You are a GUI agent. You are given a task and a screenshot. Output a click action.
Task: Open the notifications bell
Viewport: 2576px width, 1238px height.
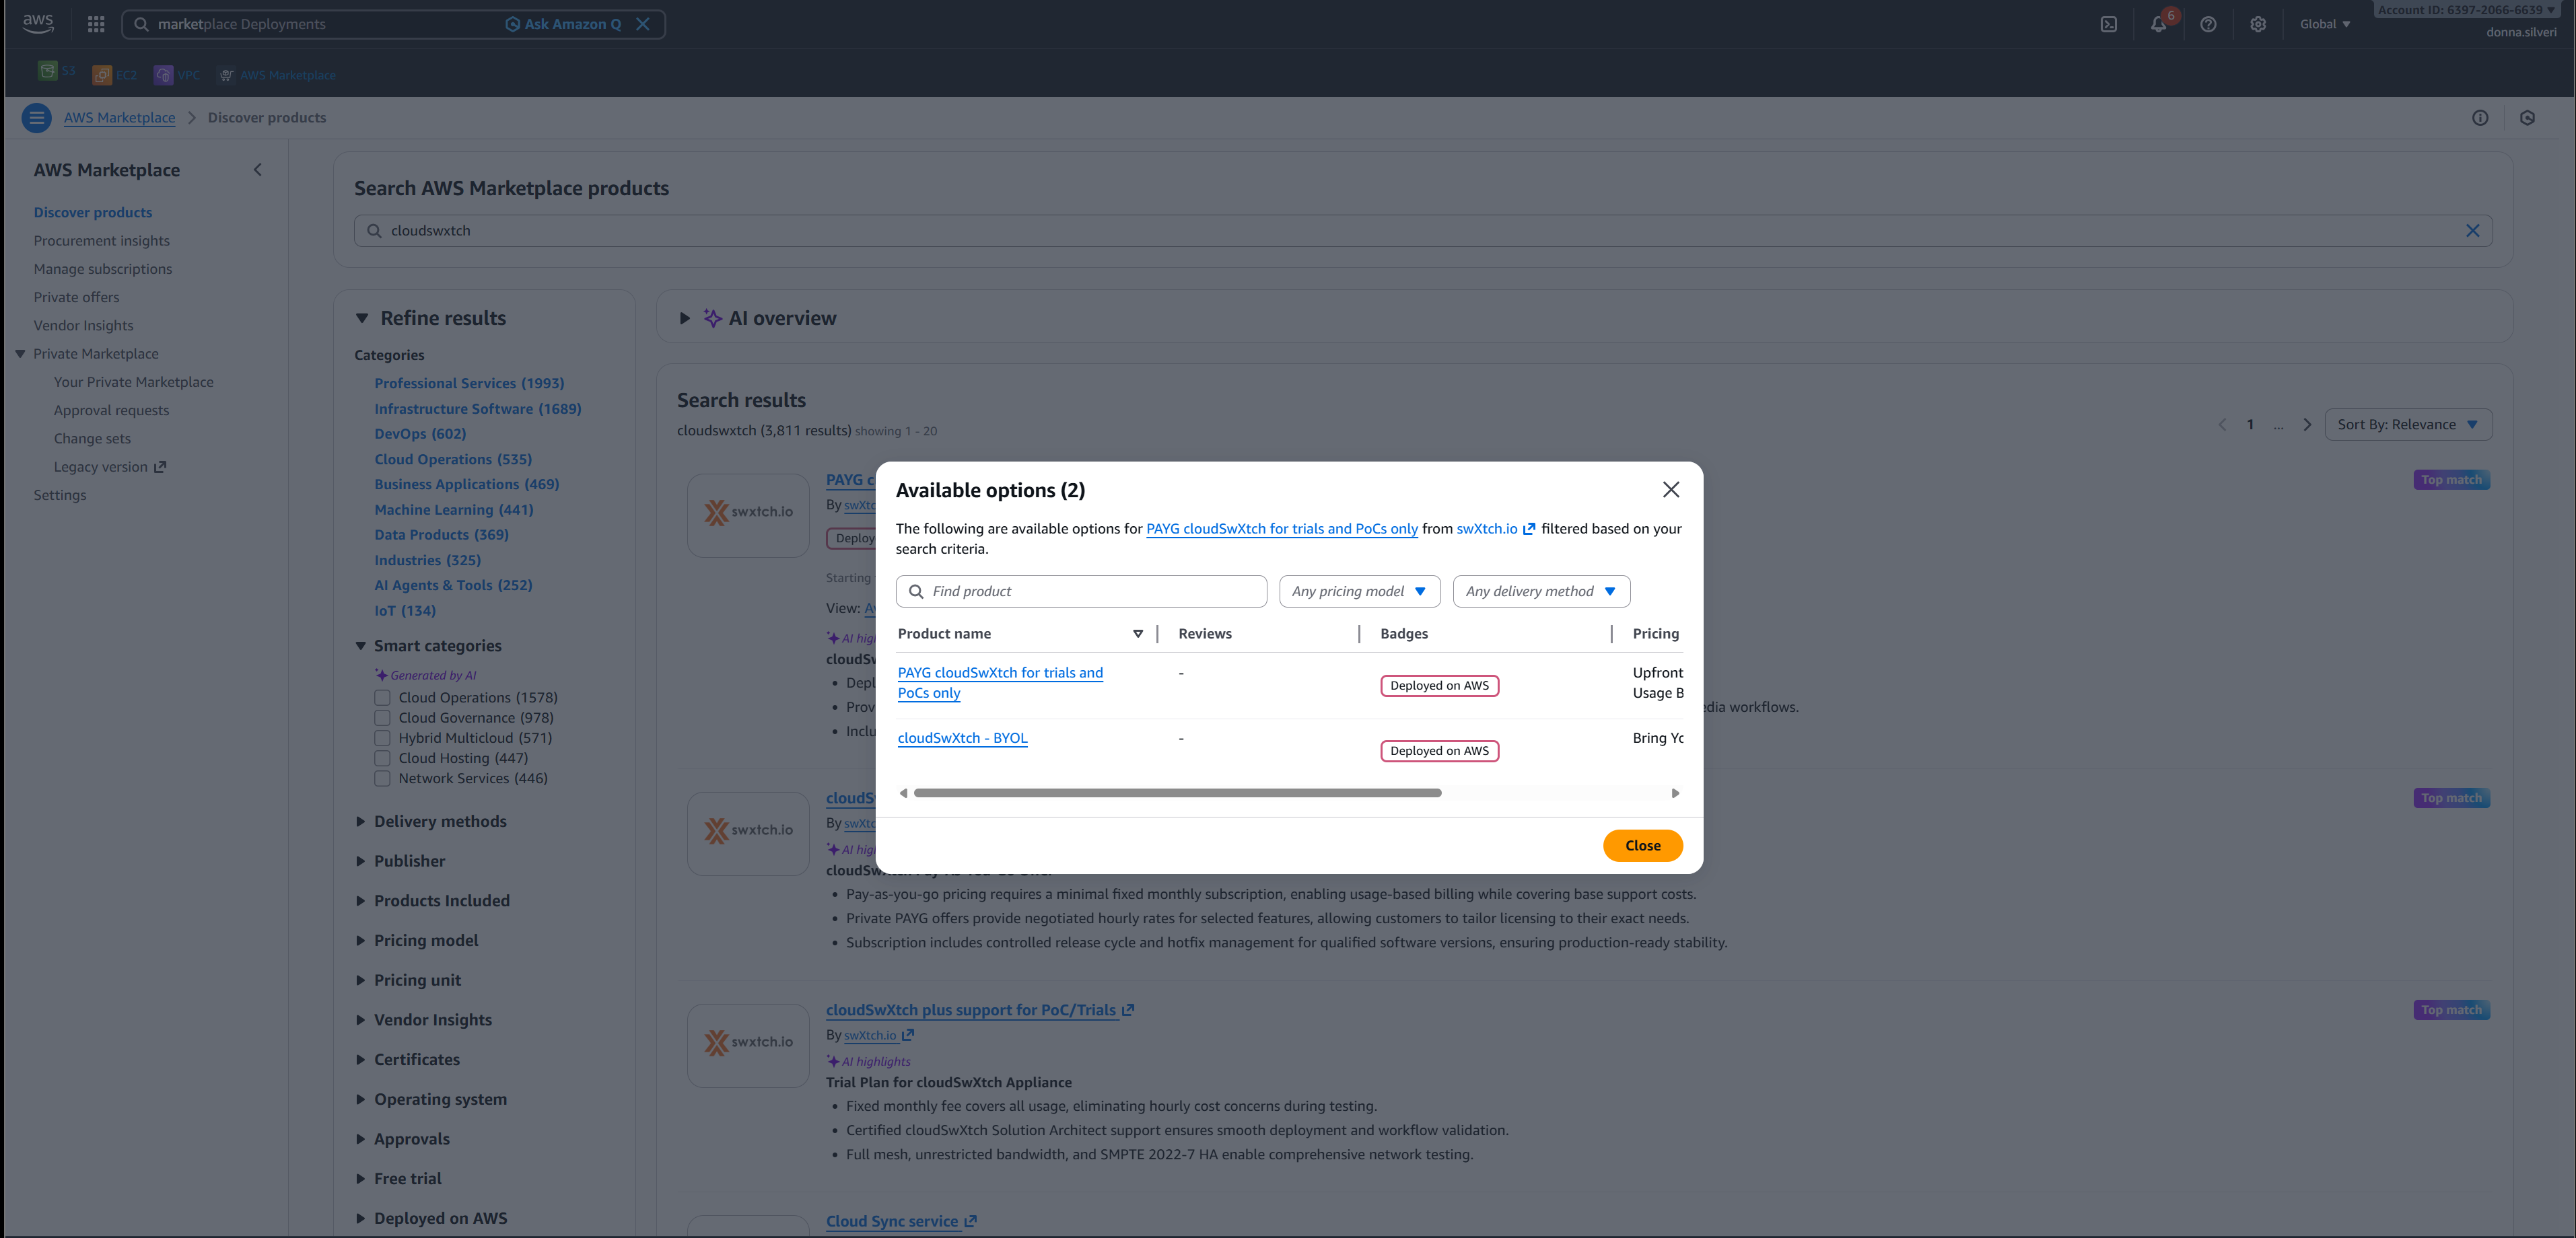click(x=2158, y=24)
